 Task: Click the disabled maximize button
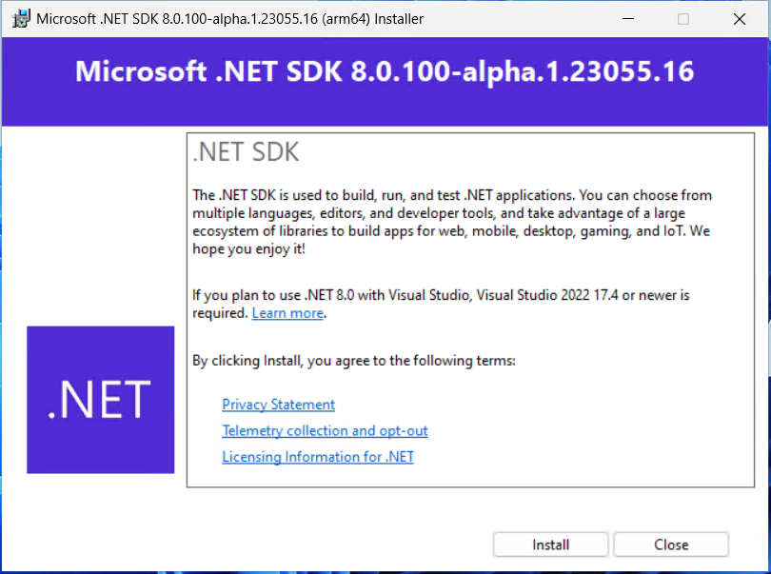pos(683,18)
